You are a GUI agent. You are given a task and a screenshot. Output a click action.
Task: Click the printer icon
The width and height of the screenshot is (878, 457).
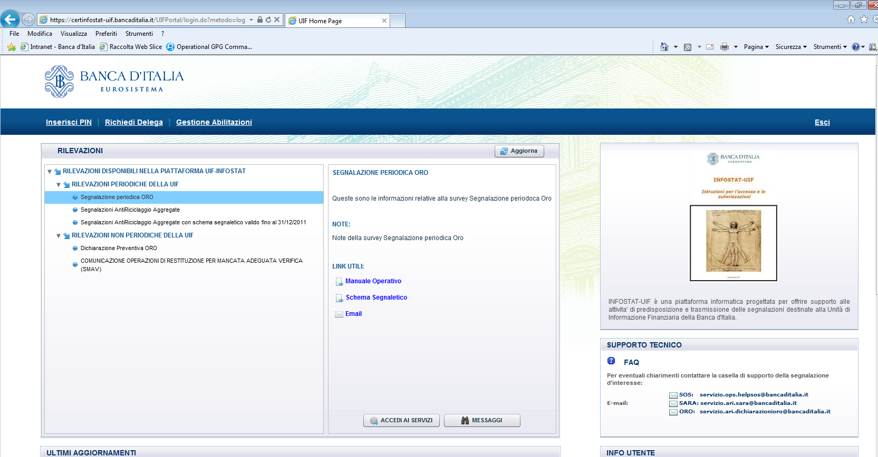(x=725, y=47)
